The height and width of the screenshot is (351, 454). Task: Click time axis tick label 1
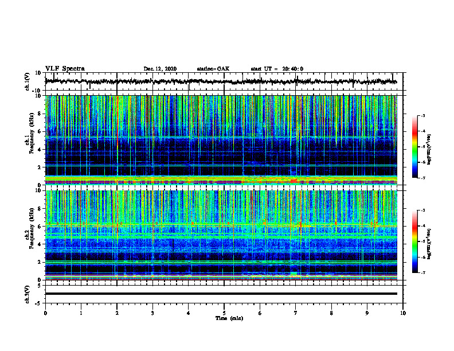[81, 313]
